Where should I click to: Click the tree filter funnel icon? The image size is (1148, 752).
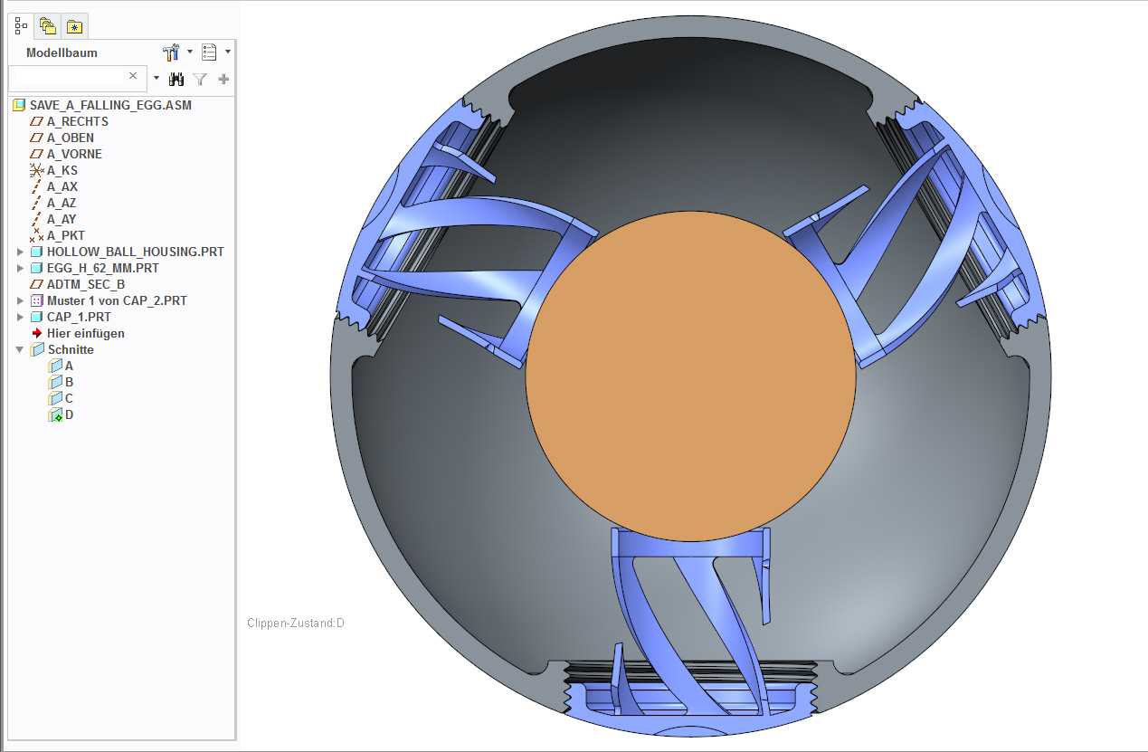[200, 79]
